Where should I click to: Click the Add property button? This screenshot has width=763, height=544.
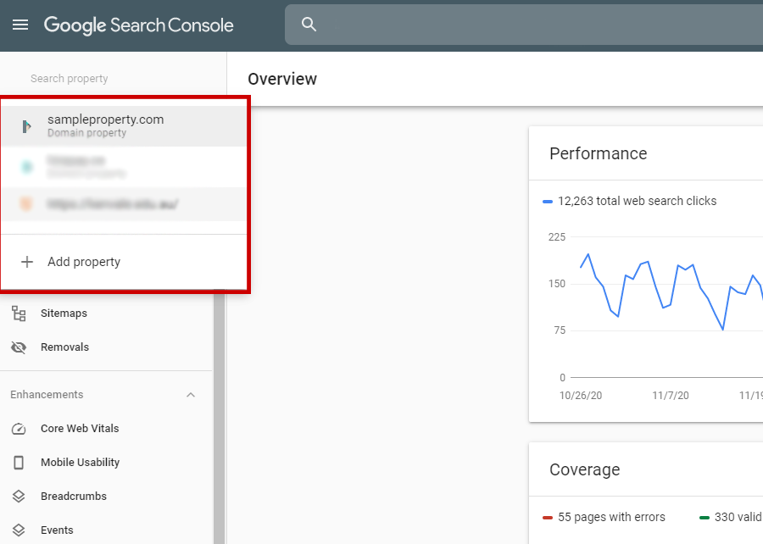[x=124, y=262]
